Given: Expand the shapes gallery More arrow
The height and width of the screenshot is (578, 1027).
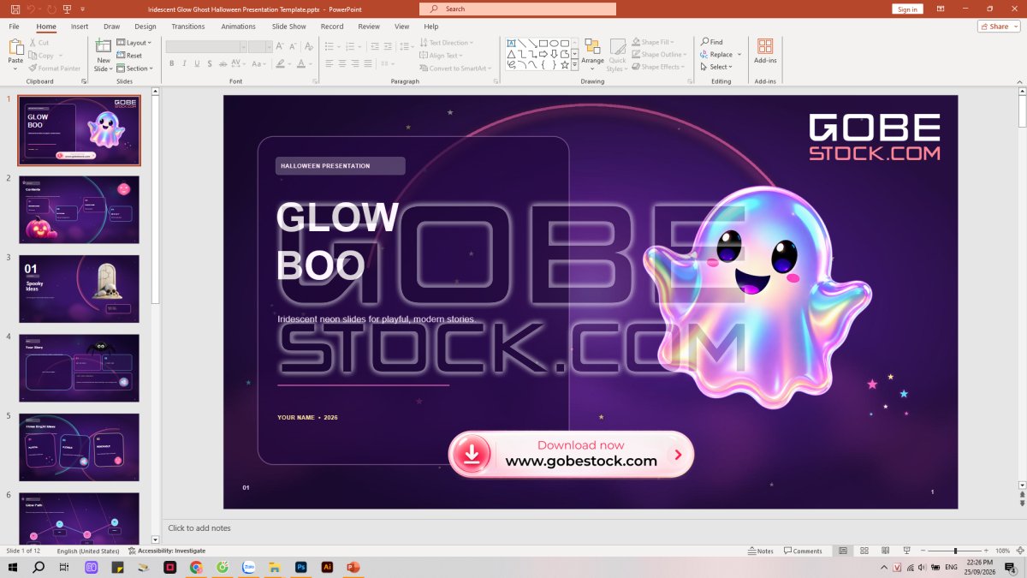Looking at the screenshot, I should 575,65.
